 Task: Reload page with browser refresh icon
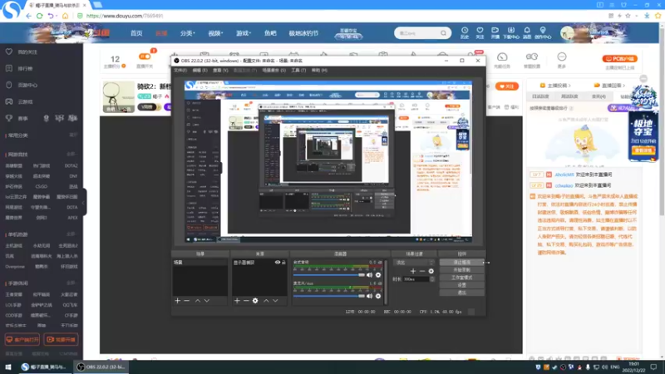39,16
